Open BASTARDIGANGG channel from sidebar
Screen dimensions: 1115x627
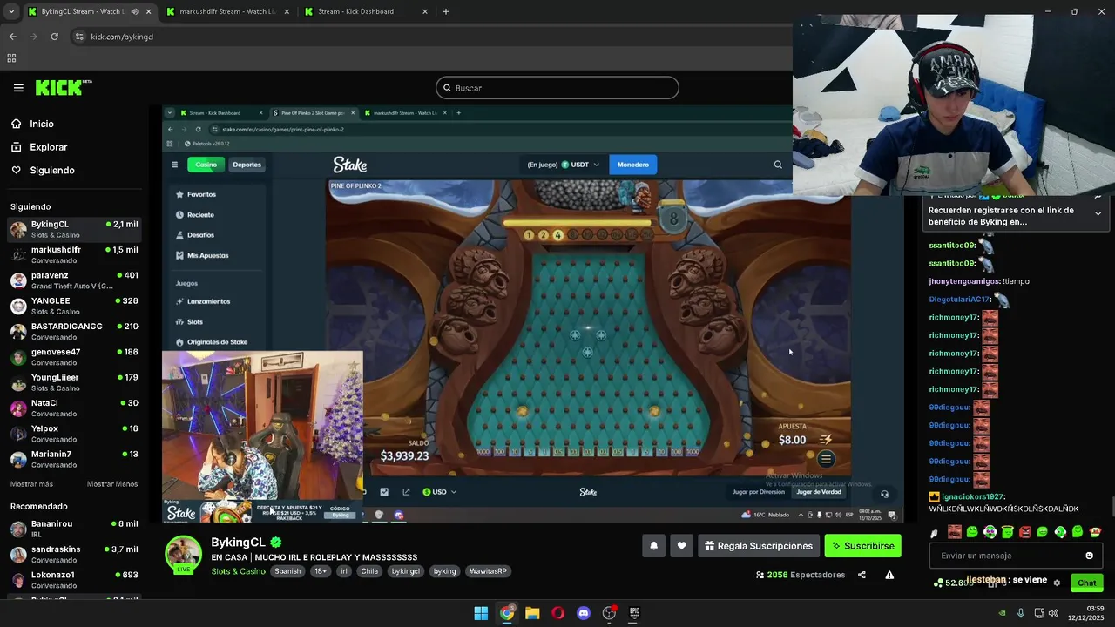click(x=74, y=331)
